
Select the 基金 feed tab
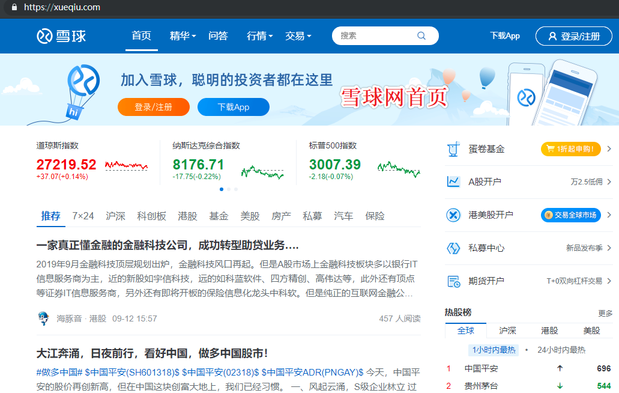tap(219, 216)
